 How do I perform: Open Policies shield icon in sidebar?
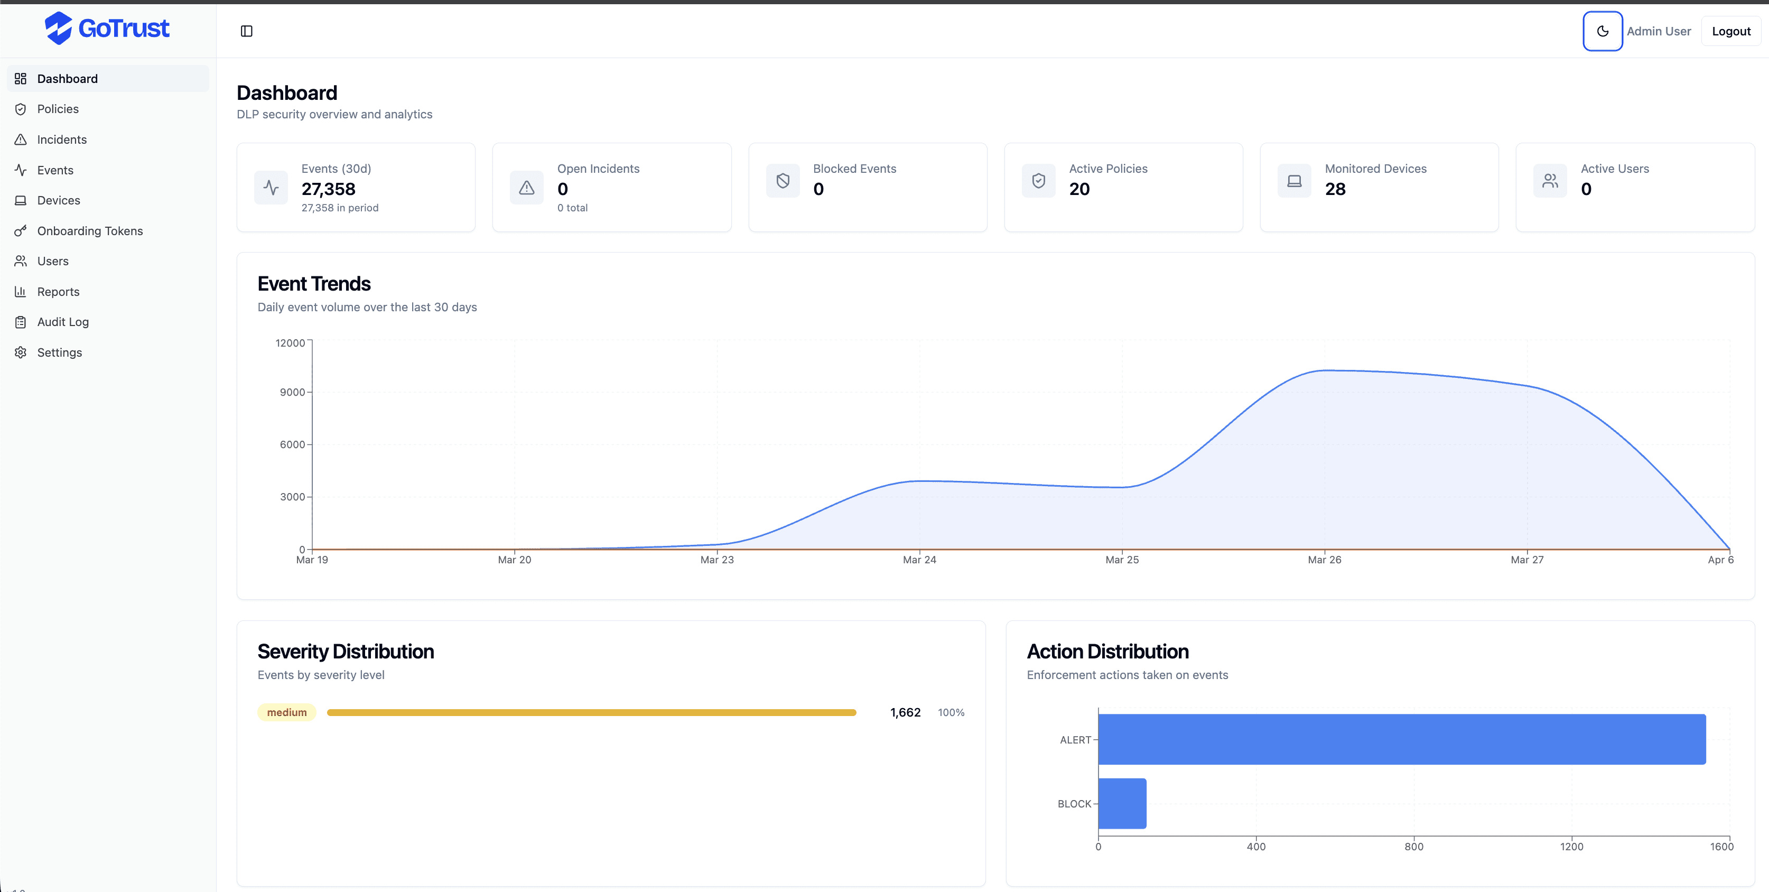click(21, 109)
